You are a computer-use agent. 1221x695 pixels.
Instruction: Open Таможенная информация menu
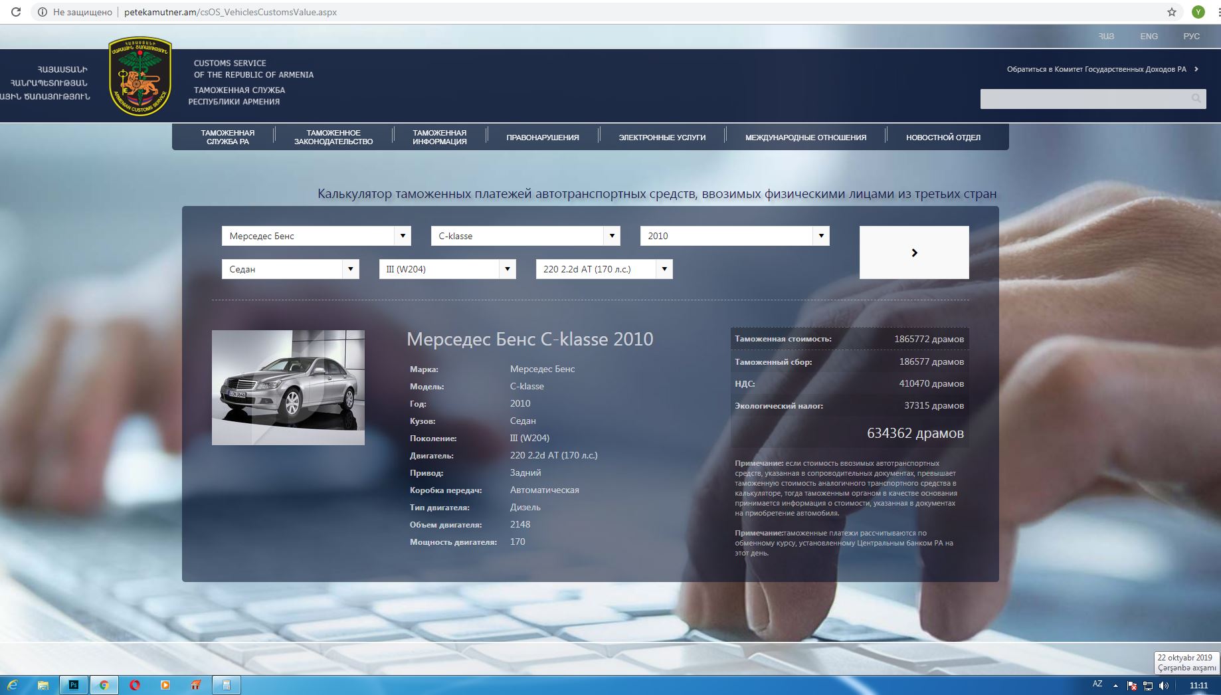coord(440,137)
